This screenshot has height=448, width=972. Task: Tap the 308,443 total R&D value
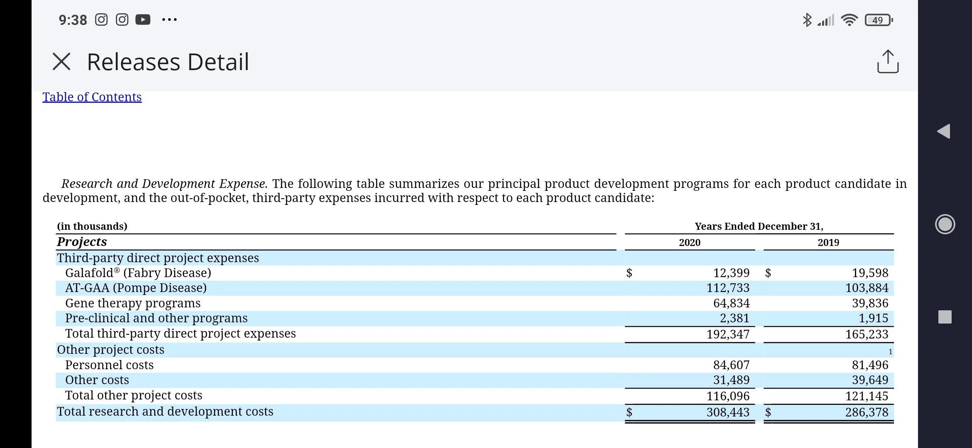tap(728, 412)
